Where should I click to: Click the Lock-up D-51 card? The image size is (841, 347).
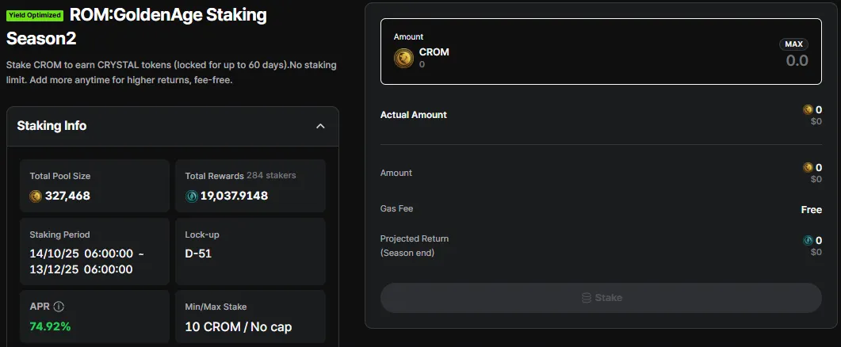pyautogui.click(x=250, y=252)
